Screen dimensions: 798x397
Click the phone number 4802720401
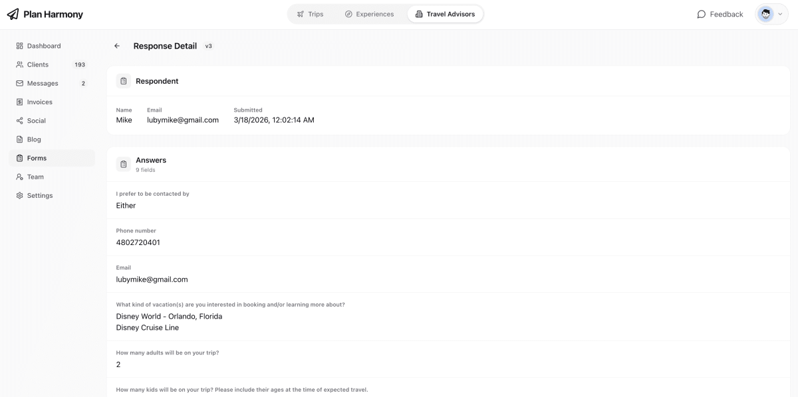point(138,242)
